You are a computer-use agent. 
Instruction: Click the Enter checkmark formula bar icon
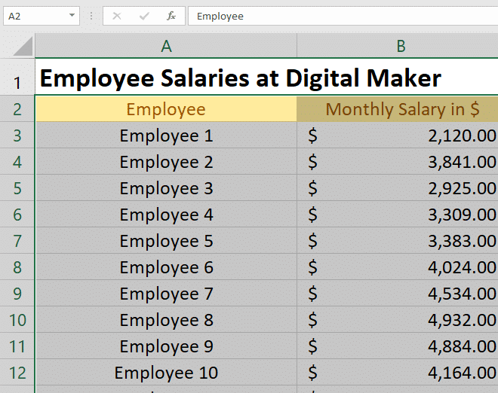click(x=144, y=16)
